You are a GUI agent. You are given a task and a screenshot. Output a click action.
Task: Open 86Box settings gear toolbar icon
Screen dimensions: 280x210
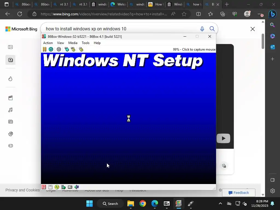click(x=81, y=49)
